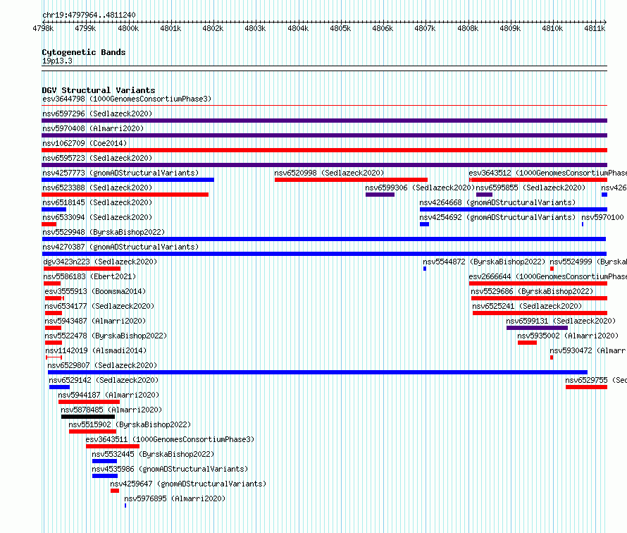Select the nsv6599306 (Sedlazeck2020) label
This screenshot has width=627, height=533.
click(x=420, y=188)
